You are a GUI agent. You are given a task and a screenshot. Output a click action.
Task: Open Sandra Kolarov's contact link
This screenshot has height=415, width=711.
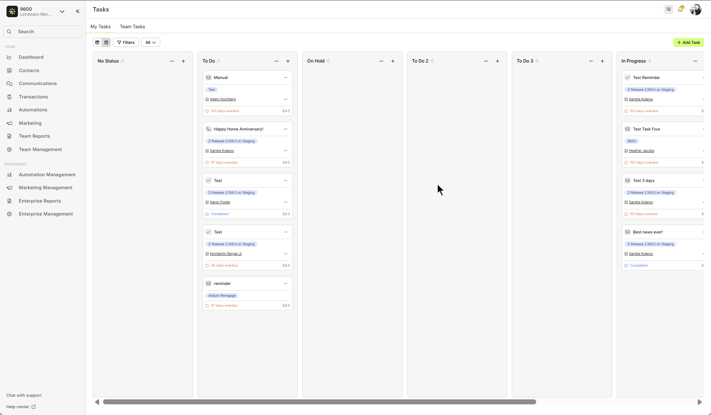click(x=222, y=151)
